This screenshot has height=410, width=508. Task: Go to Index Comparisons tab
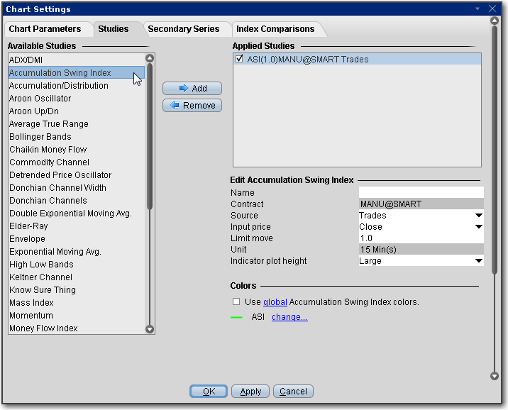pos(275,29)
